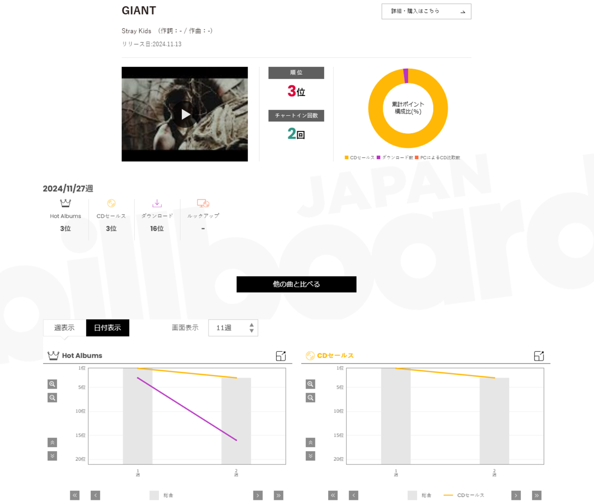
Task: Click the CDセールス disc icon in weekly stats
Action: 111,203
